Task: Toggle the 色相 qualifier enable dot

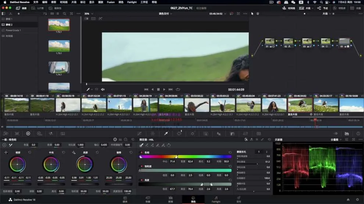Action: [x=142, y=152]
